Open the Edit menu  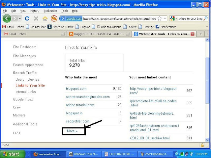click(x=14, y=11)
